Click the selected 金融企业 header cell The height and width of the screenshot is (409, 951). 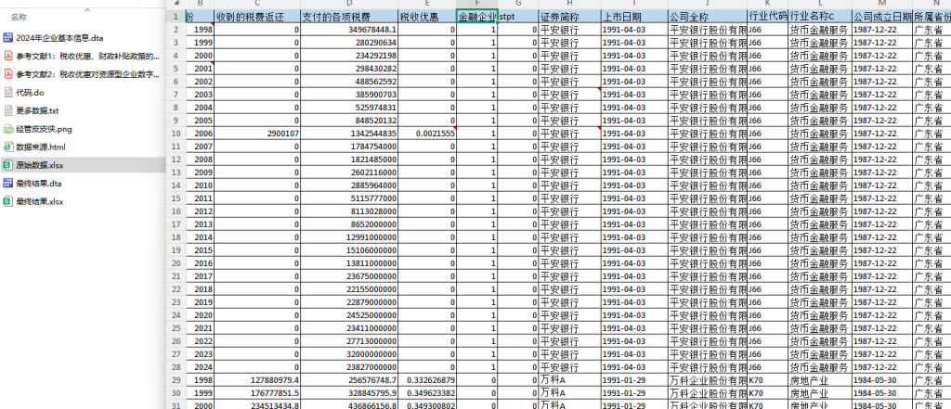476,17
